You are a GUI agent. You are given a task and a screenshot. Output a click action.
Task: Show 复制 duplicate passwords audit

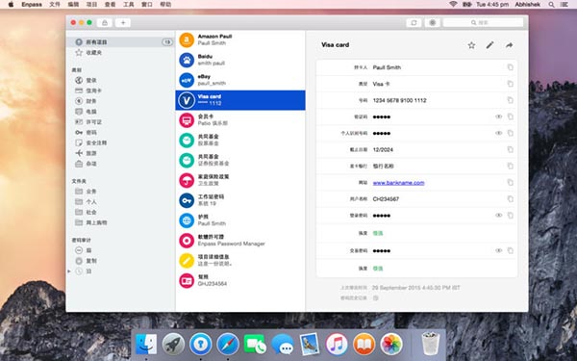[86, 261]
